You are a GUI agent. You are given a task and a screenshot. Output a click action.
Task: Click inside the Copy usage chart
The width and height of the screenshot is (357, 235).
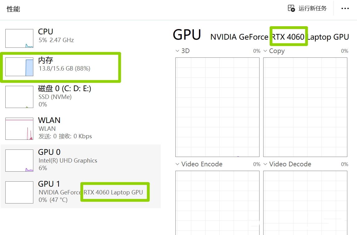pos(305,107)
